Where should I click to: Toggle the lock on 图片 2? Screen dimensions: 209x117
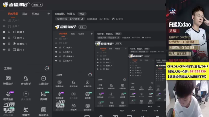[x=9, y=38]
